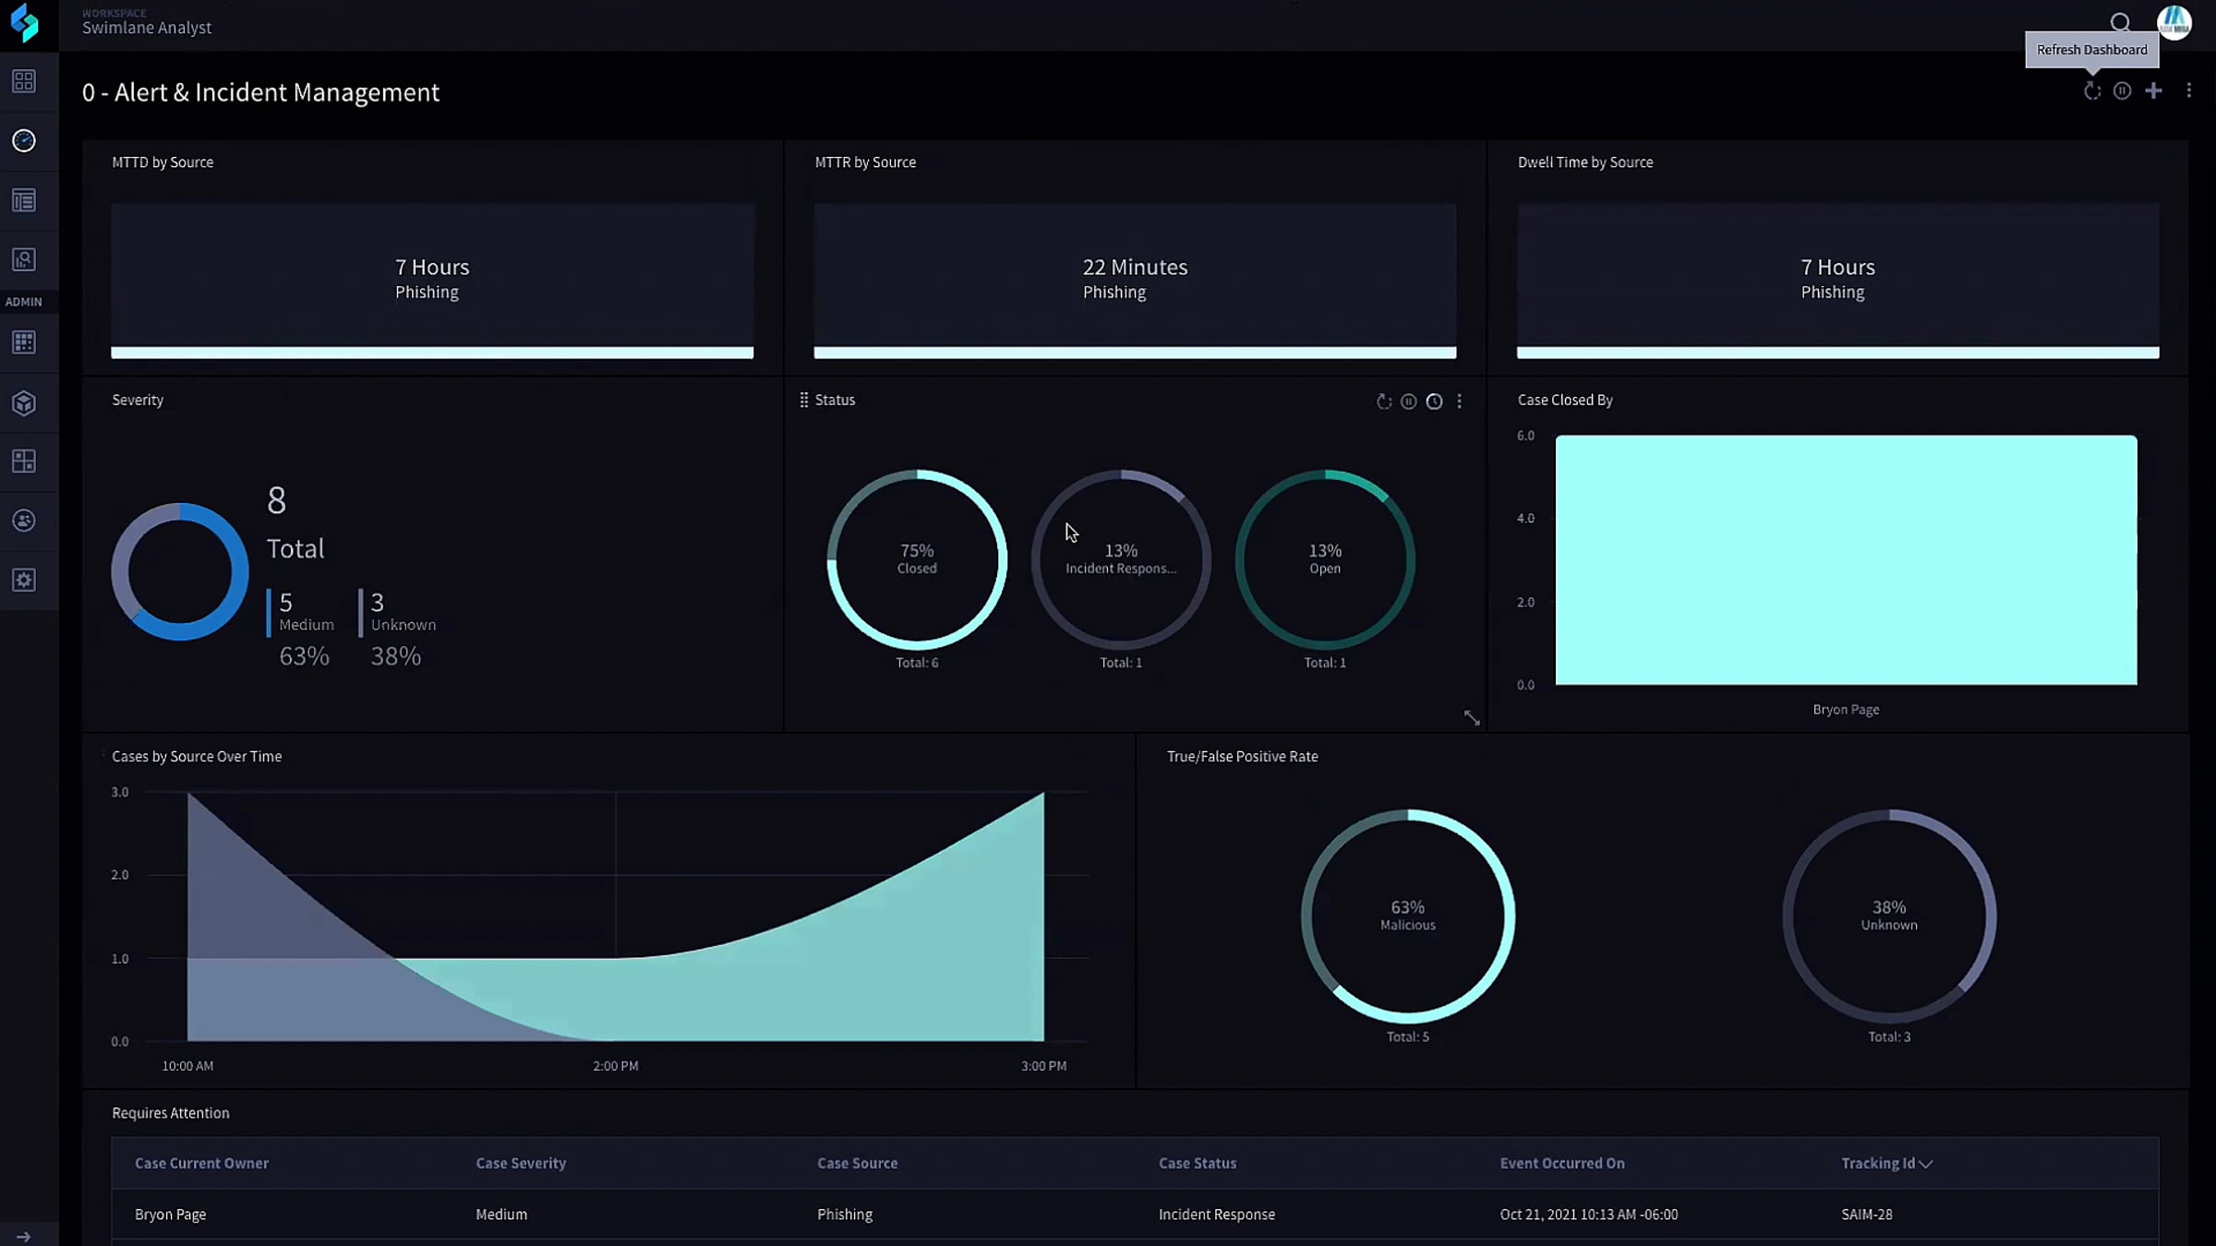Open the Status card three-dot menu
The width and height of the screenshot is (2216, 1246).
coord(1459,401)
